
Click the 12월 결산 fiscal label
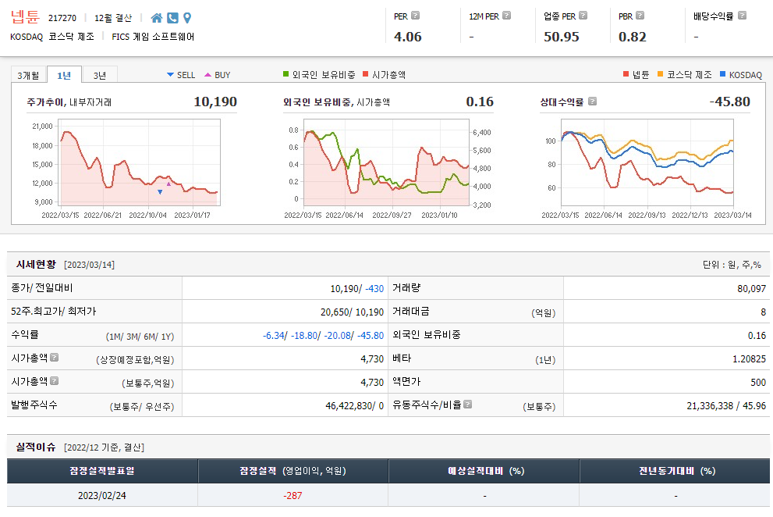[x=113, y=18]
